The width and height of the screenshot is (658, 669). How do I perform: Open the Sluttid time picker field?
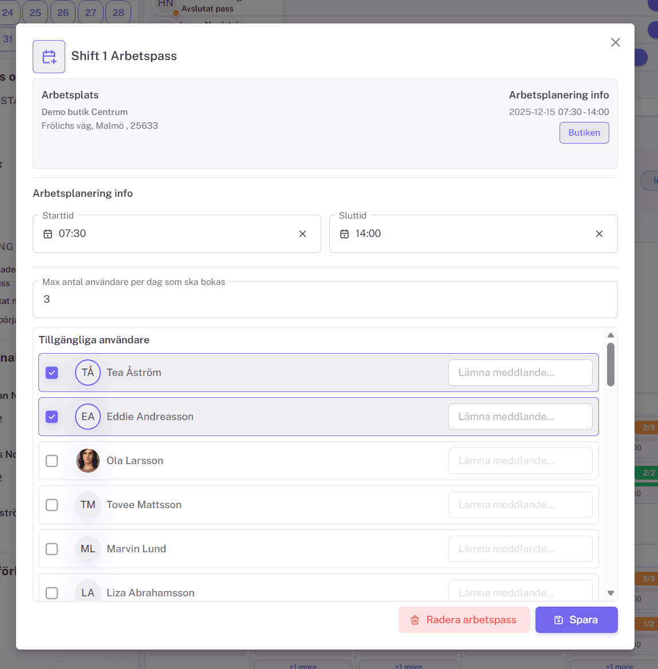click(x=470, y=234)
